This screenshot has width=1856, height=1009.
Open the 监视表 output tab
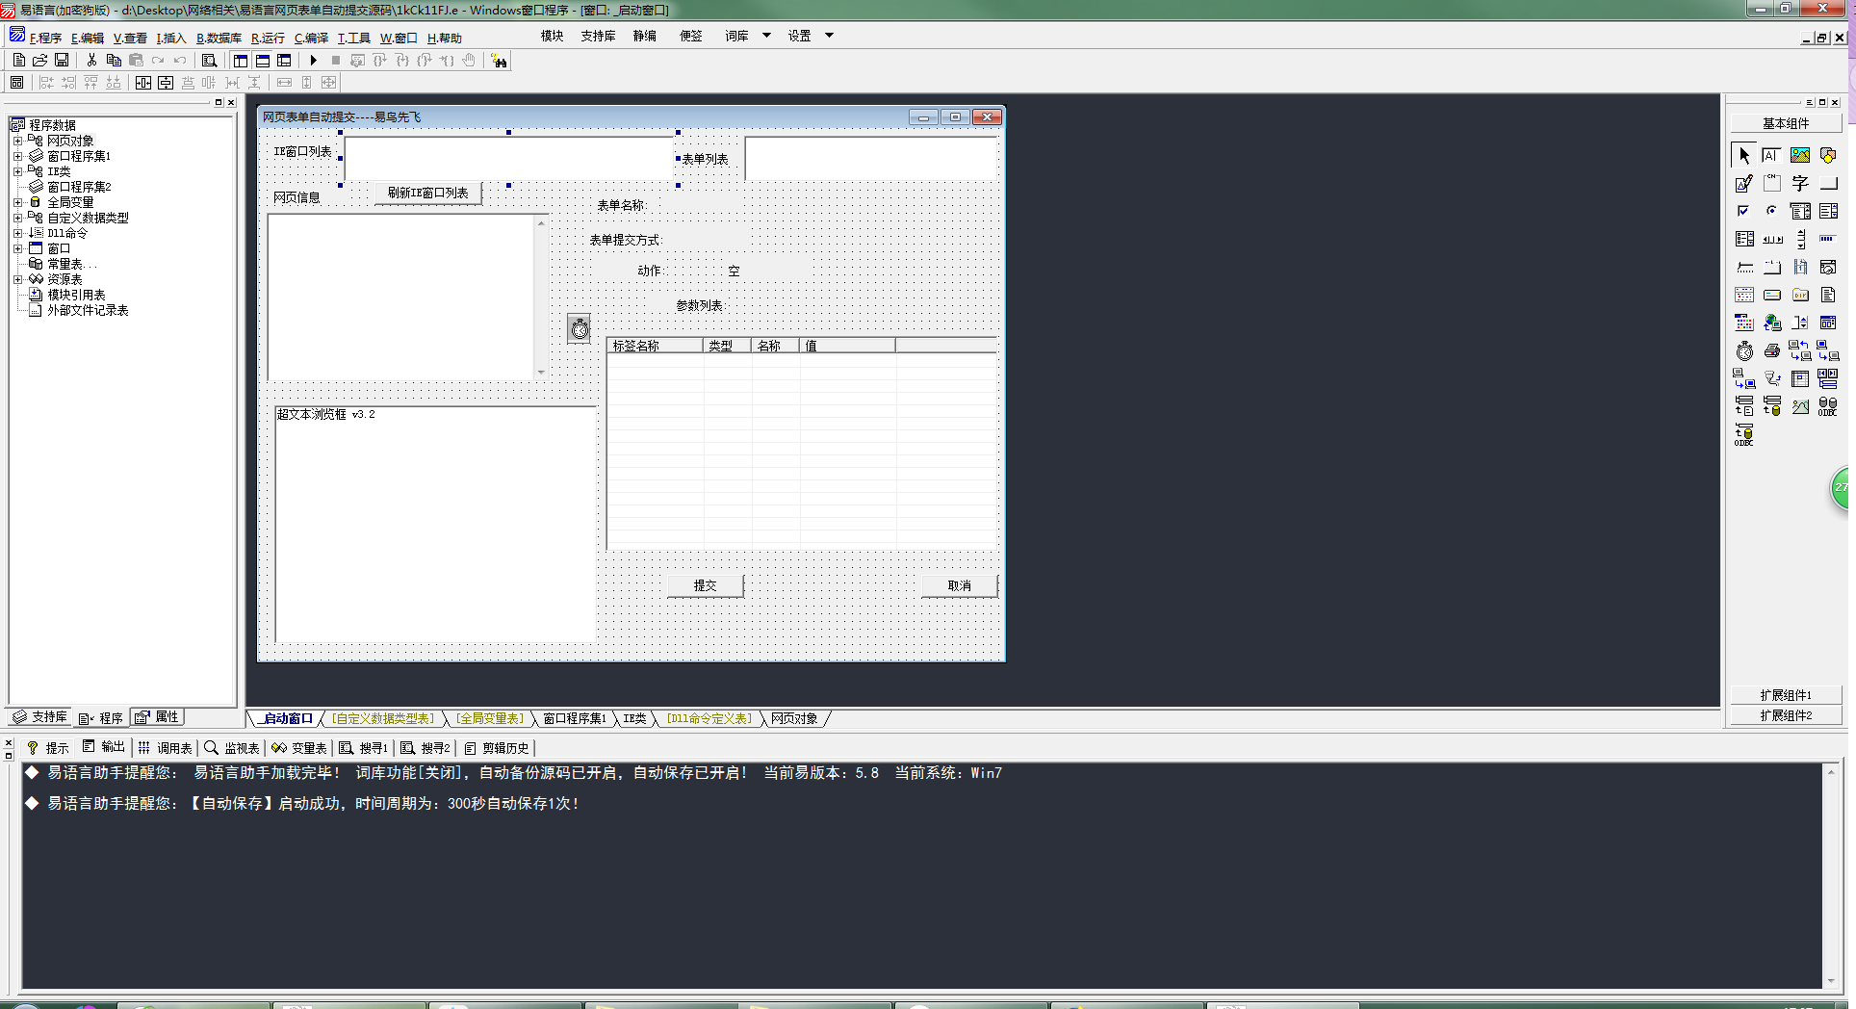(x=232, y=748)
